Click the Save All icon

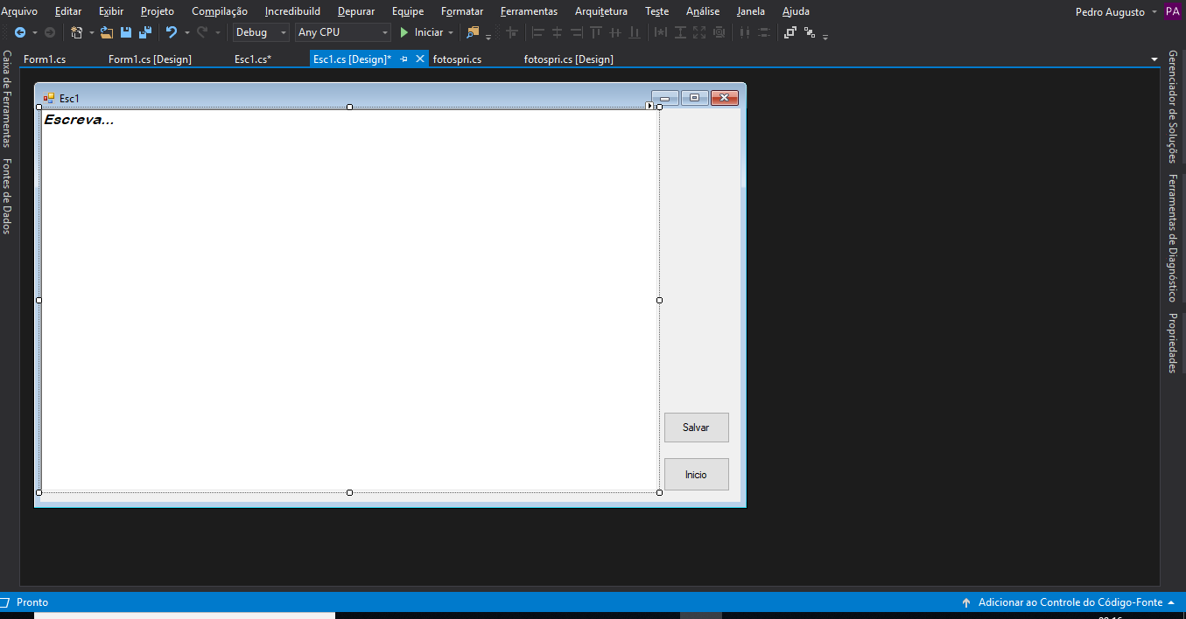click(145, 32)
